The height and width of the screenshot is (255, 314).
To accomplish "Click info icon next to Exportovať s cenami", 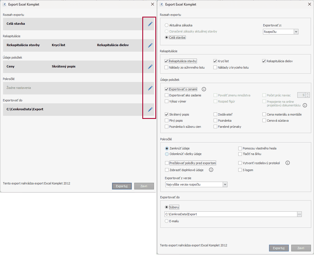I will click(204, 89).
